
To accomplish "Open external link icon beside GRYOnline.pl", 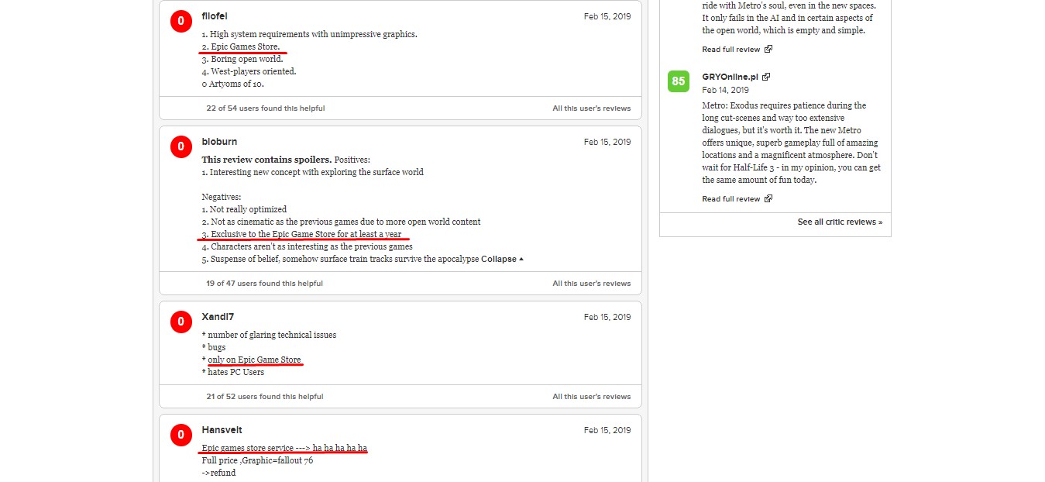I will (766, 77).
